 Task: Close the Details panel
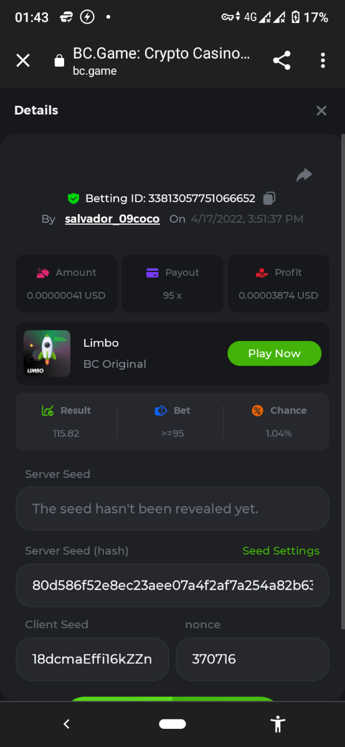click(x=321, y=111)
